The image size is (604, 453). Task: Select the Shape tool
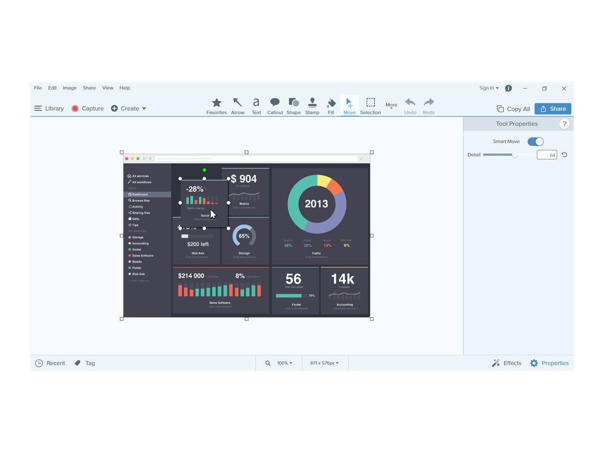coord(293,105)
